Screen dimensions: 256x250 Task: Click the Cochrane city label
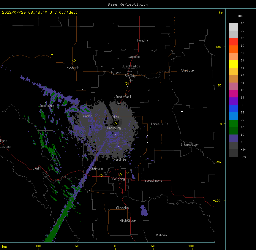[x=96, y=169]
